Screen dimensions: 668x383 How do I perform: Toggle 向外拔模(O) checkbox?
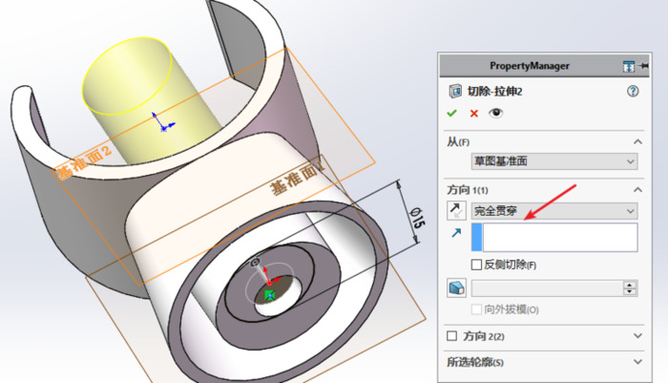tap(476, 309)
